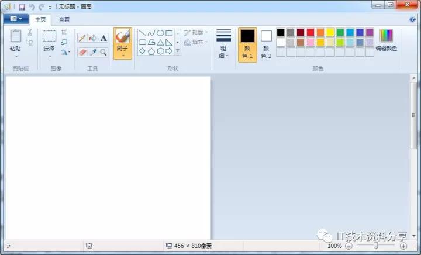Pick the black color swatch
The width and height of the screenshot is (421, 255).
[281, 33]
